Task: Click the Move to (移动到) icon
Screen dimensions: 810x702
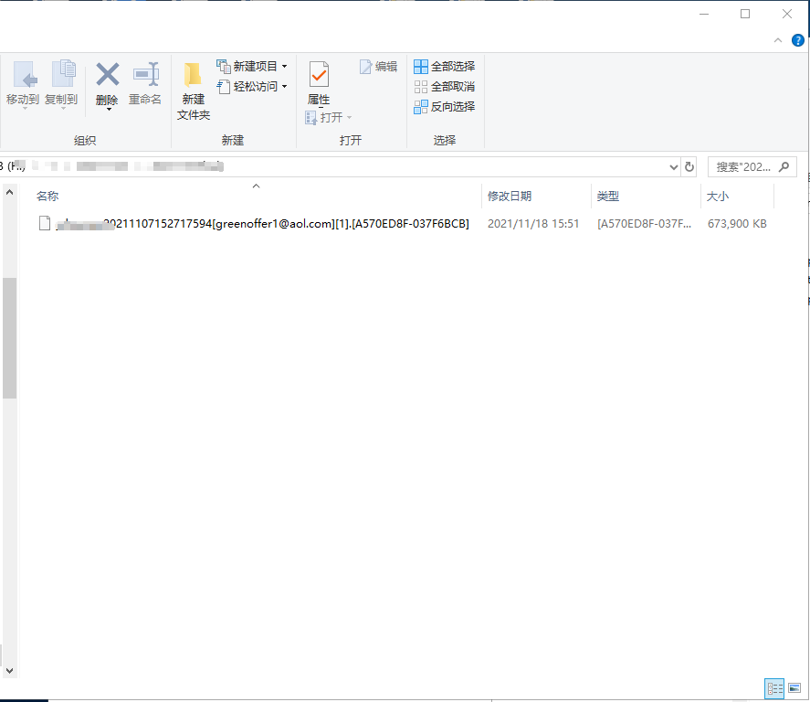Action: [23, 76]
